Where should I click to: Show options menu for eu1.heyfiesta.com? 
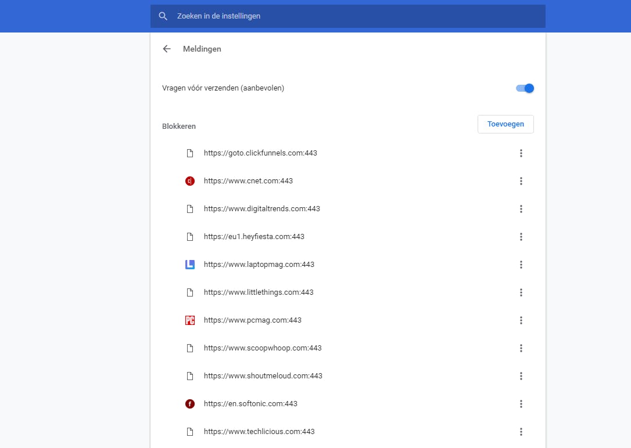[521, 237]
